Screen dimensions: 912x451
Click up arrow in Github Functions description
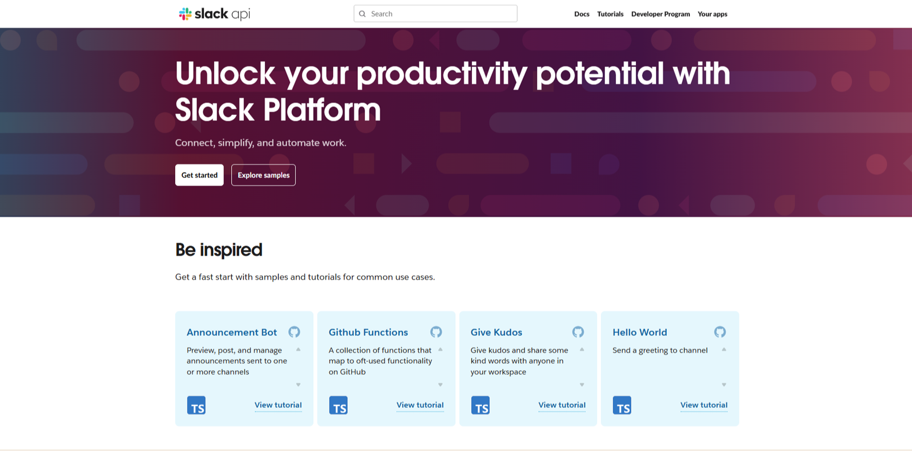pos(440,350)
